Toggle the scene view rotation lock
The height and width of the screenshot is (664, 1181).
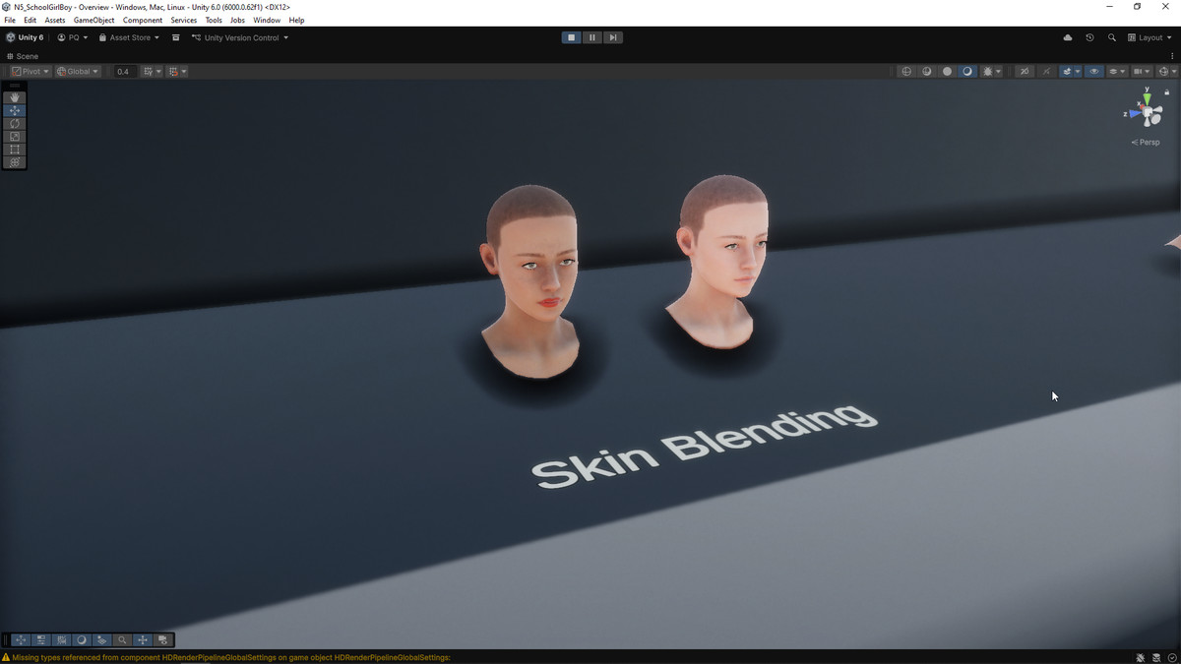point(1166,92)
